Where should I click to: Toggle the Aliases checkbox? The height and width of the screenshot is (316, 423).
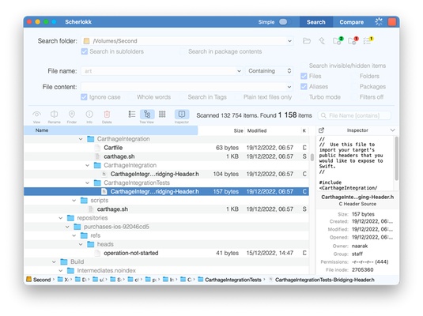[304, 87]
